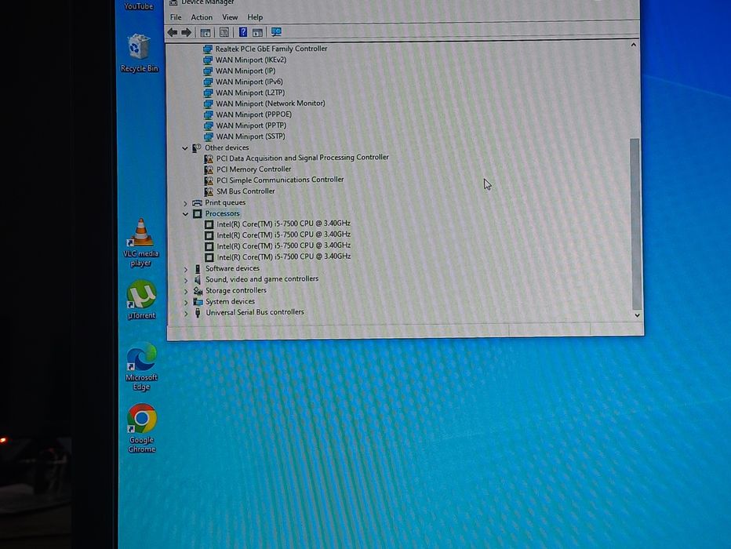Select SM Bus Controller device
The image size is (731, 549).
[245, 191]
